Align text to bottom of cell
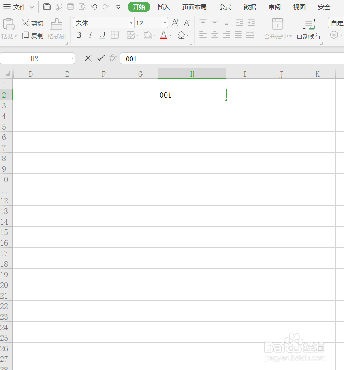This screenshot has height=370, width=344. [226, 24]
